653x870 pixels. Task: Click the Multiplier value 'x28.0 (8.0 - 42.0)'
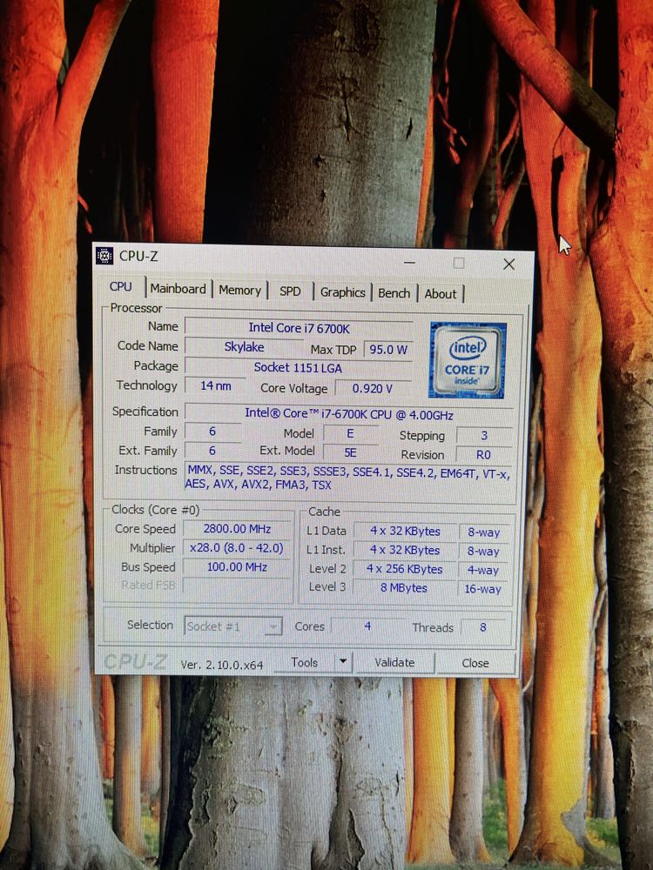(x=237, y=547)
